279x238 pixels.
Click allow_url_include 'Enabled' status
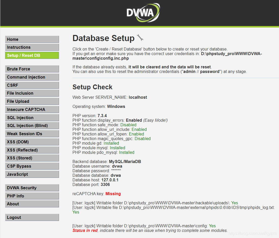coord(139,129)
